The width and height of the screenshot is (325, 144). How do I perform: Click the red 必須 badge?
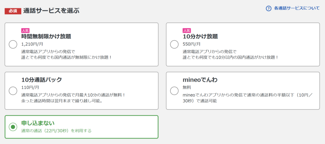pos(13,11)
